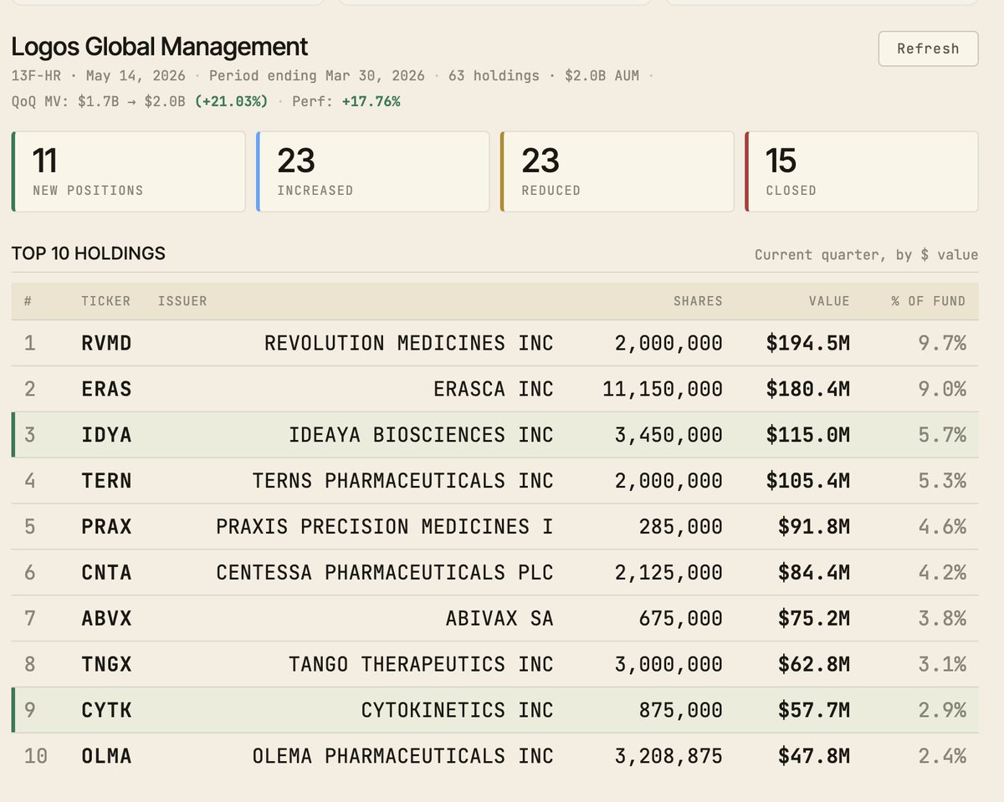The width and height of the screenshot is (1004, 802).
Task: Click the $47.8M value cell
Action: click(x=814, y=757)
